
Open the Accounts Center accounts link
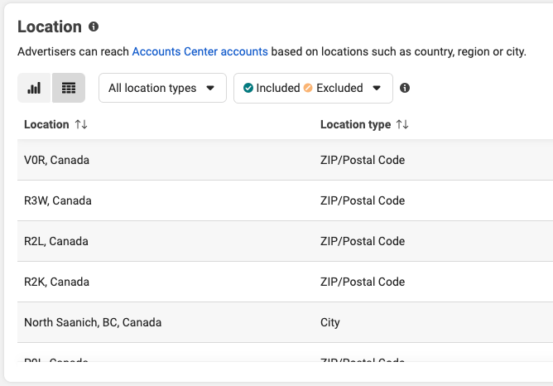tap(200, 51)
